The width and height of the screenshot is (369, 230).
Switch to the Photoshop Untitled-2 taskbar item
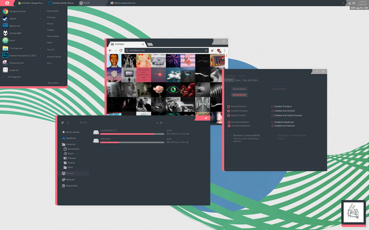tap(61, 3)
